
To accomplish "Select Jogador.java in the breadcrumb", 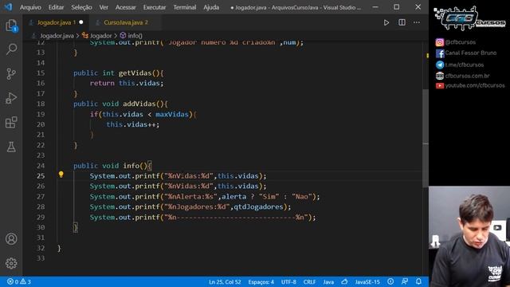I will coord(57,35).
